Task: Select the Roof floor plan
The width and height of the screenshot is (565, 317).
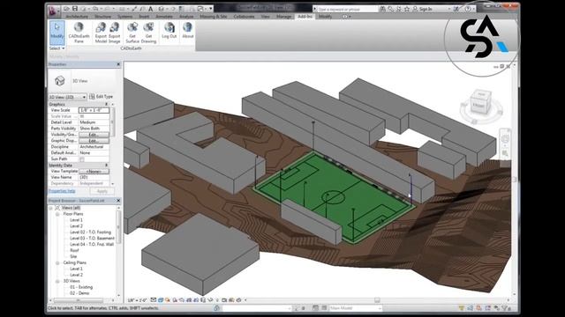Action: (74, 250)
